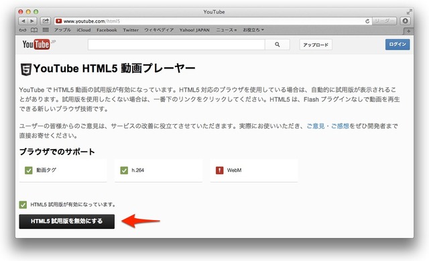Click the green check beside HTML5 試用版 status
This screenshot has width=429, height=261.
[x=23, y=205]
